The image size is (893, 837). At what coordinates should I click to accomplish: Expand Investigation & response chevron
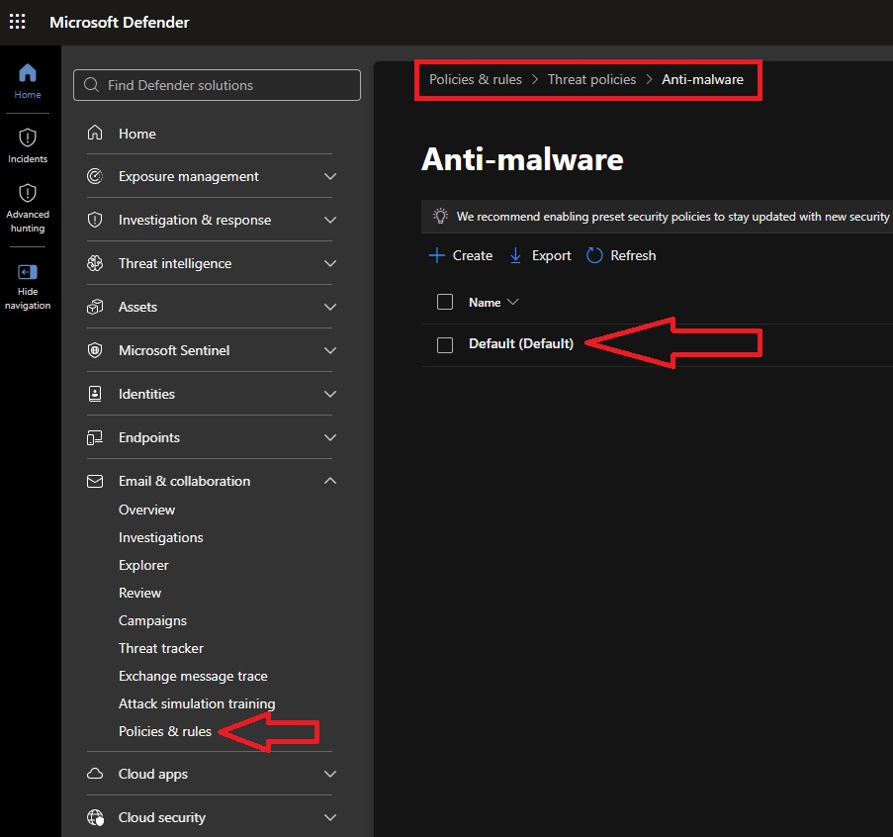329,220
